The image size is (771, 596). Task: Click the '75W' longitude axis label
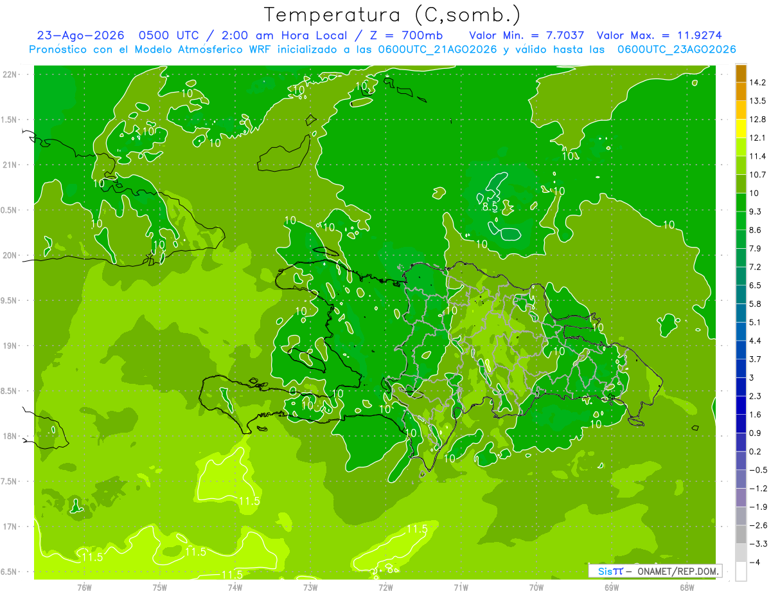coord(159,588)
